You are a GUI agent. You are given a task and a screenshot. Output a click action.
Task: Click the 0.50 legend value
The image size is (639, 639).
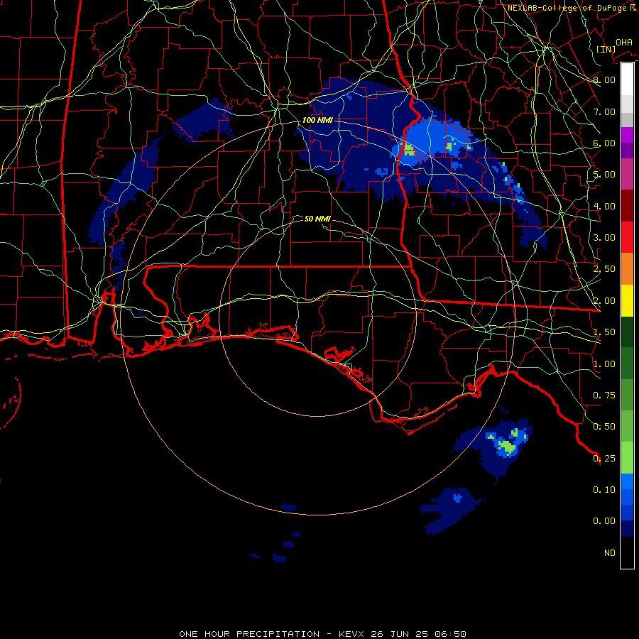(x=604, y=427)
